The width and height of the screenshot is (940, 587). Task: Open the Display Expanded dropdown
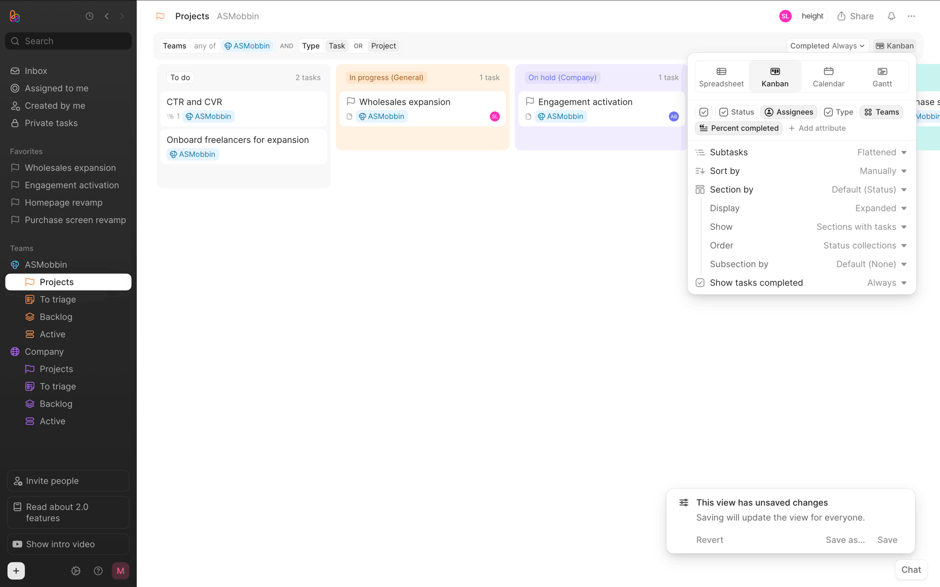[881, 208]
